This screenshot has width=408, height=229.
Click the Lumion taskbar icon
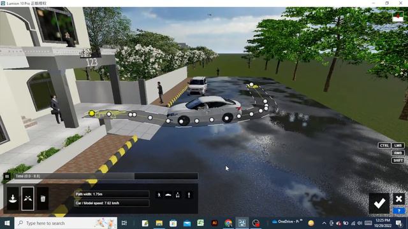coord(242,223)
